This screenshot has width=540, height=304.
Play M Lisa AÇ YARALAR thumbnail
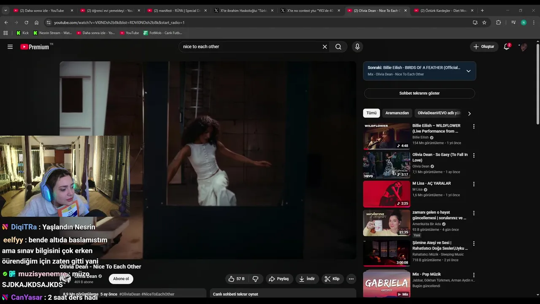coord(386,194)
